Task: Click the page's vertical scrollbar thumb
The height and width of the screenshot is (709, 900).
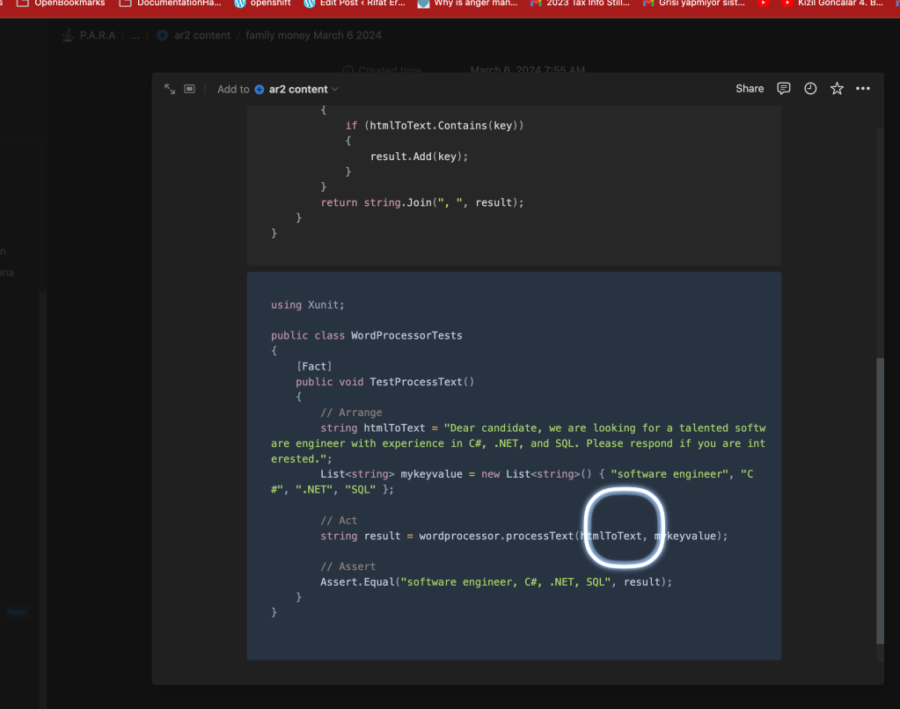Action: [x=880, y=501]
